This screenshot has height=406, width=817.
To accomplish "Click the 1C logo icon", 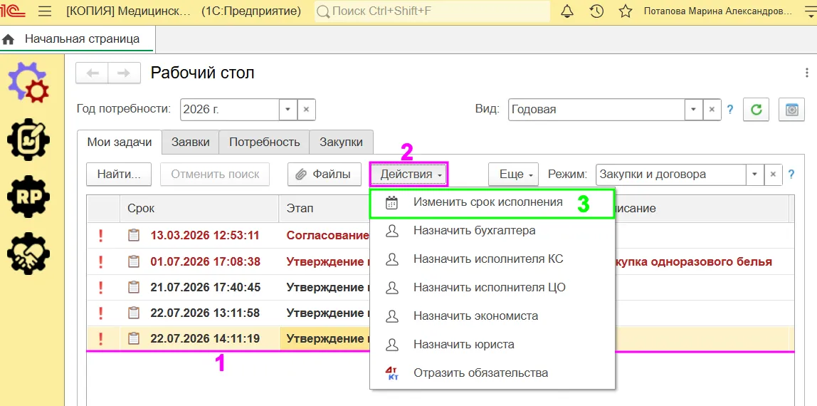I will [12, 11].
